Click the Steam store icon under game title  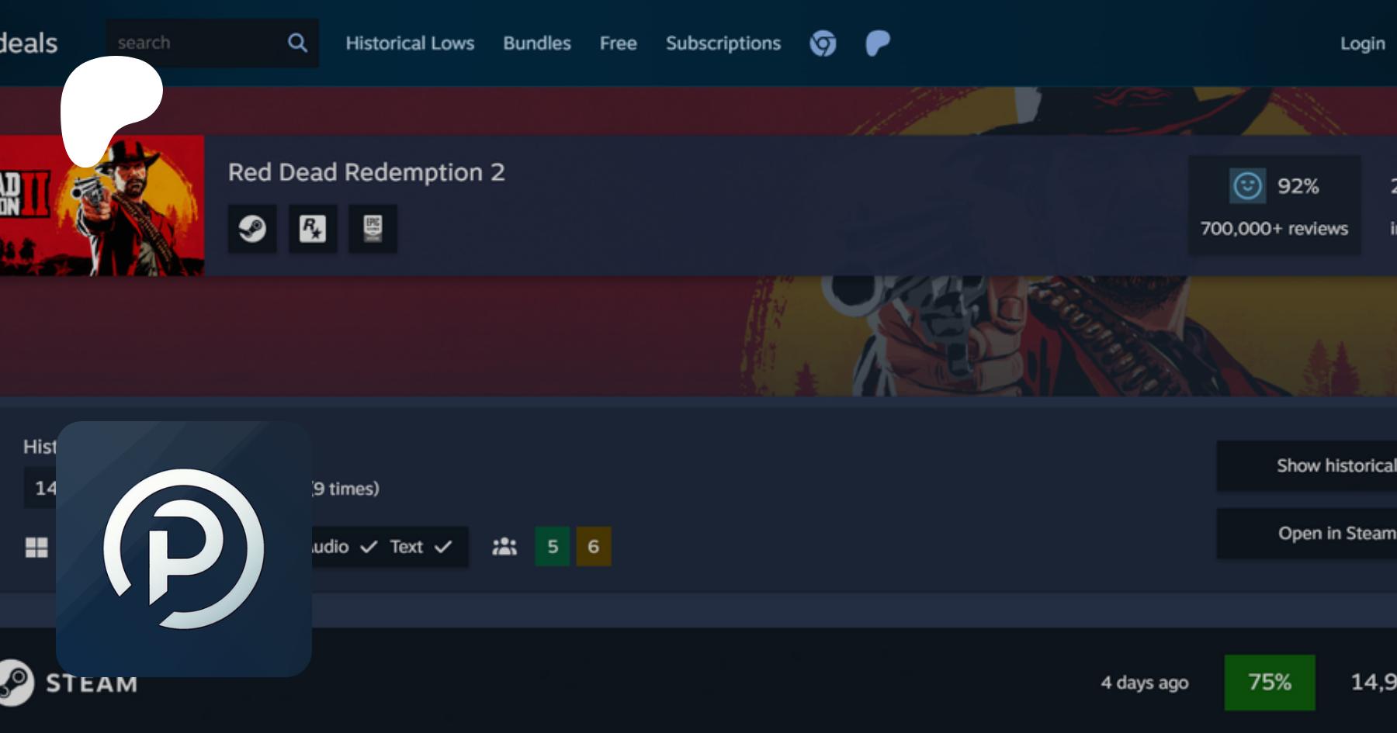(x=252, y=229)
